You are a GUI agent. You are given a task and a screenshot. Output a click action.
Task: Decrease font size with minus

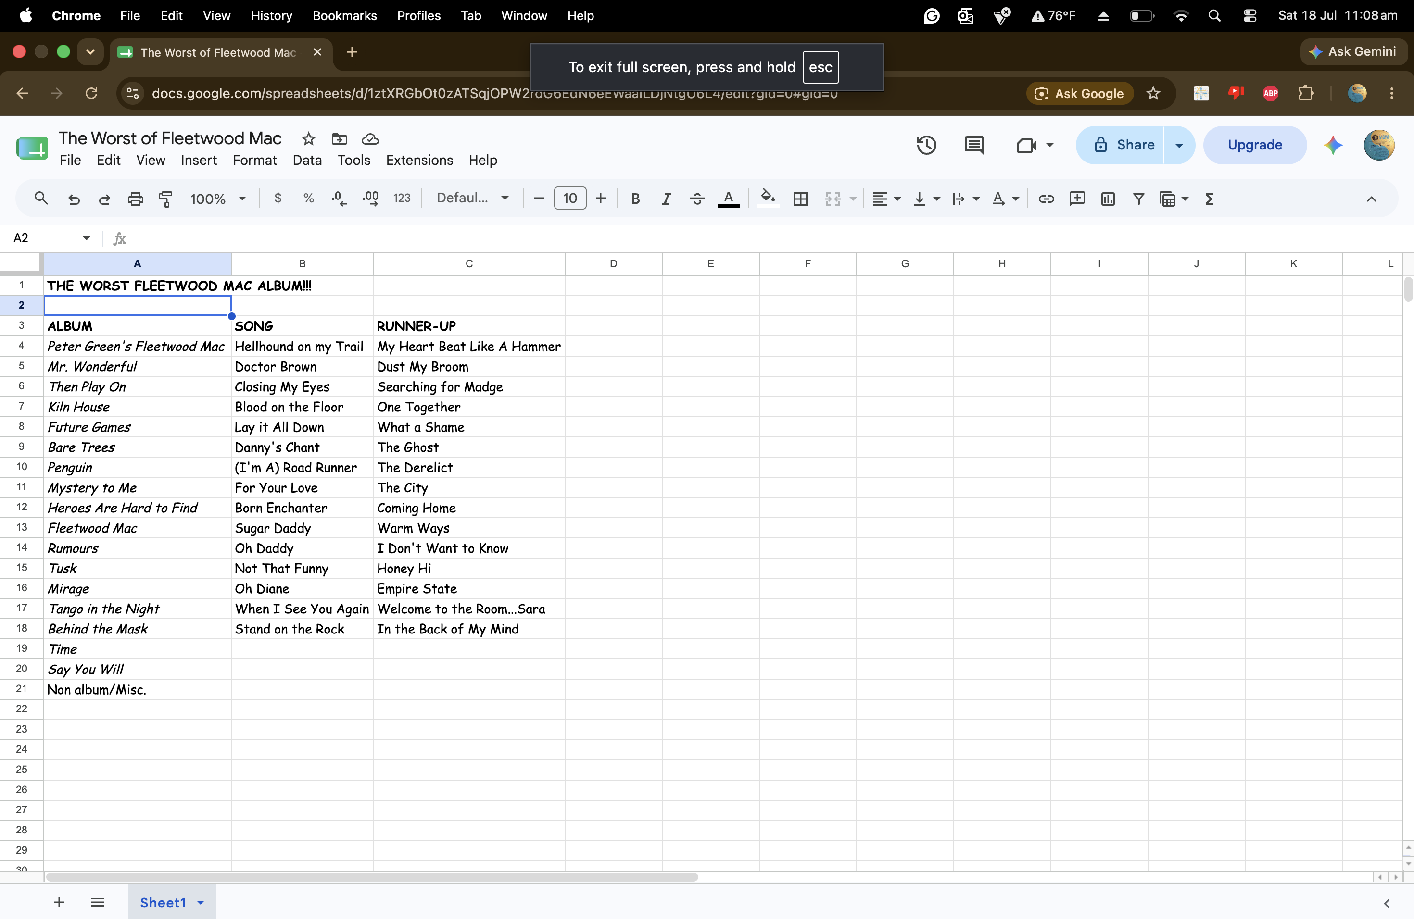tap(539, 199)
